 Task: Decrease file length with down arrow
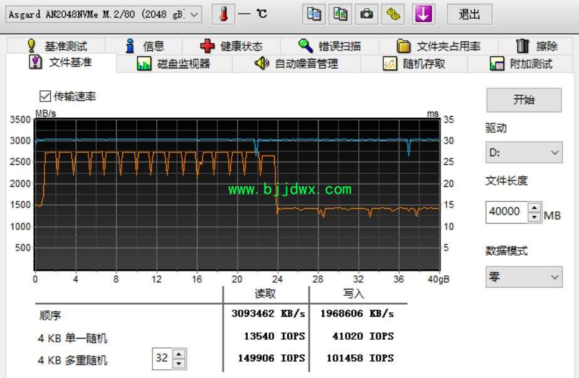pyautogui.click(x=534, y=217)
